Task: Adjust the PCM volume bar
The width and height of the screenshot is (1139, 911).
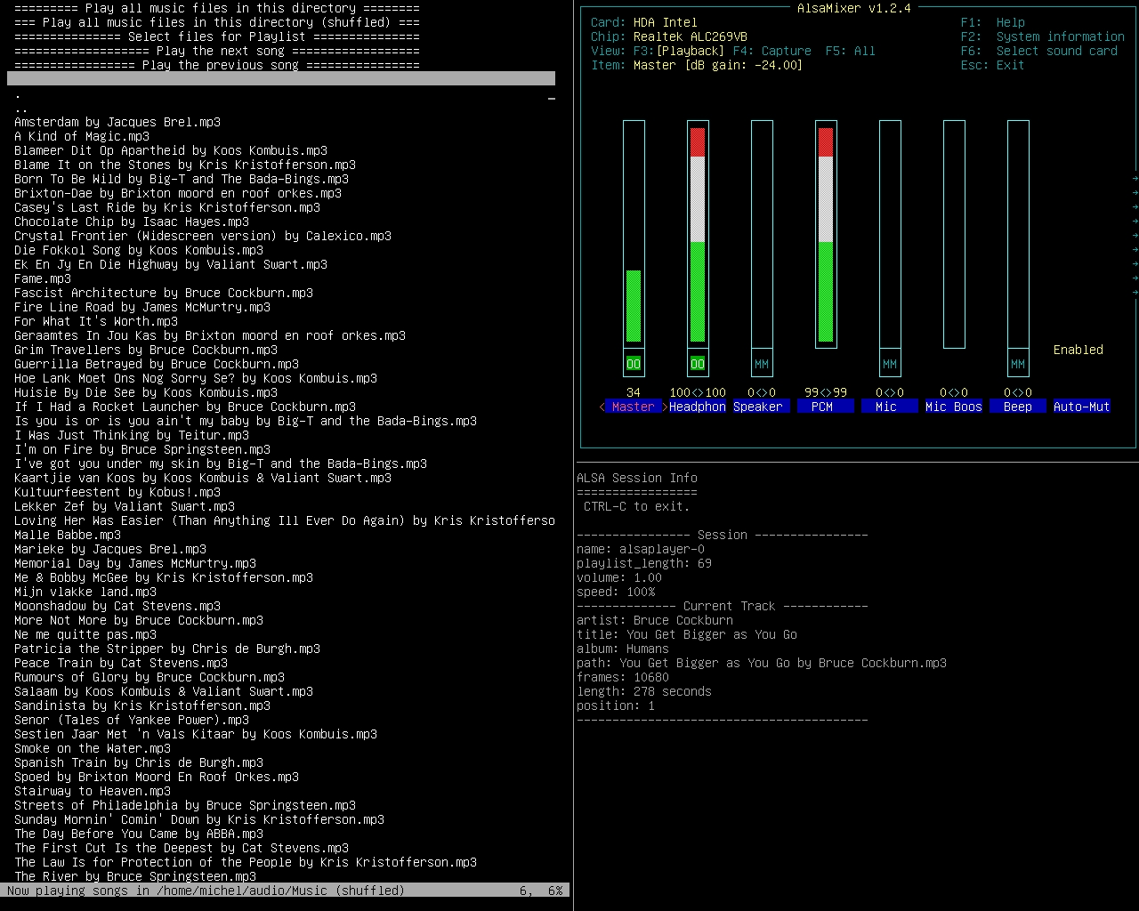Action: [826, 233]
